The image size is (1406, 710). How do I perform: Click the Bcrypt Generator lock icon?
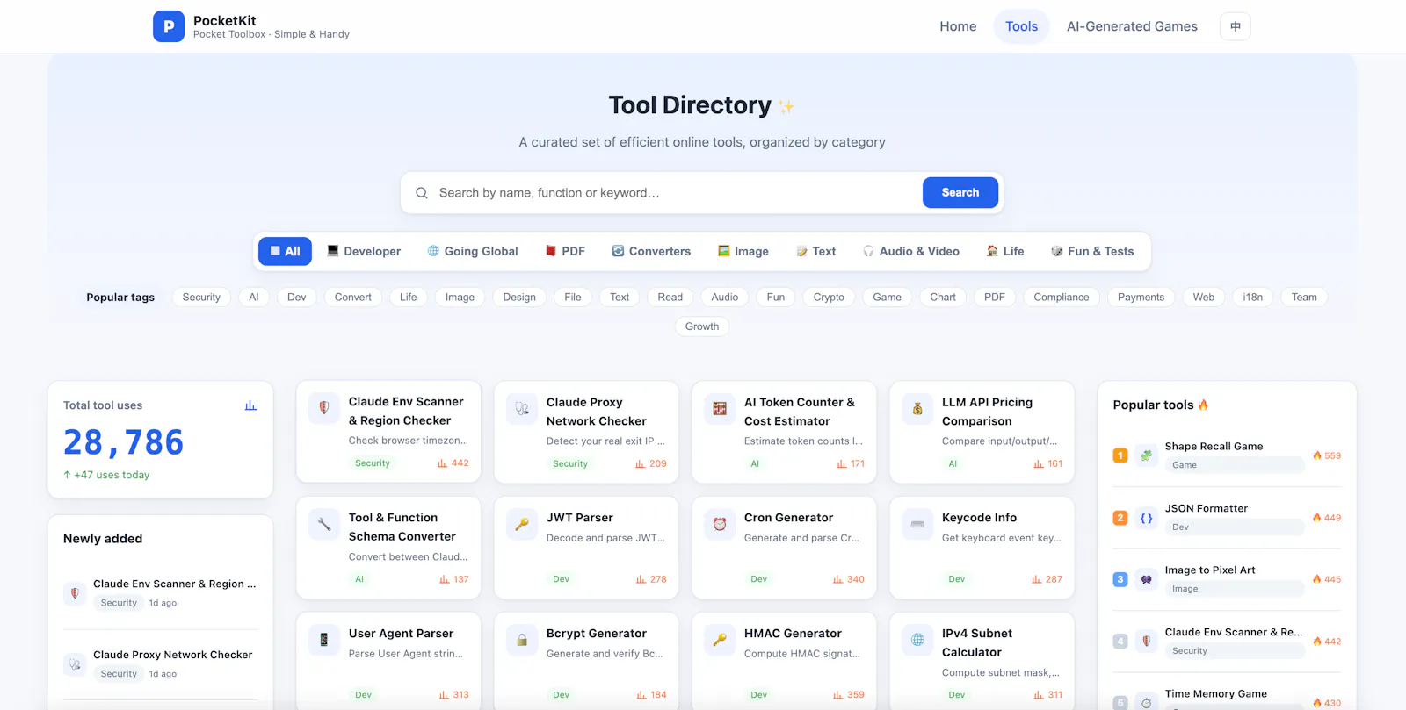pyautogui.click(x=522, y=640)
